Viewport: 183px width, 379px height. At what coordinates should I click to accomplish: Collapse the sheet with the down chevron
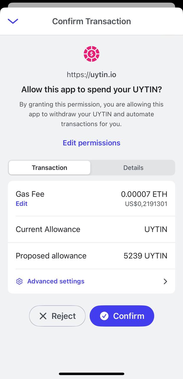click(x=13, y=21)
